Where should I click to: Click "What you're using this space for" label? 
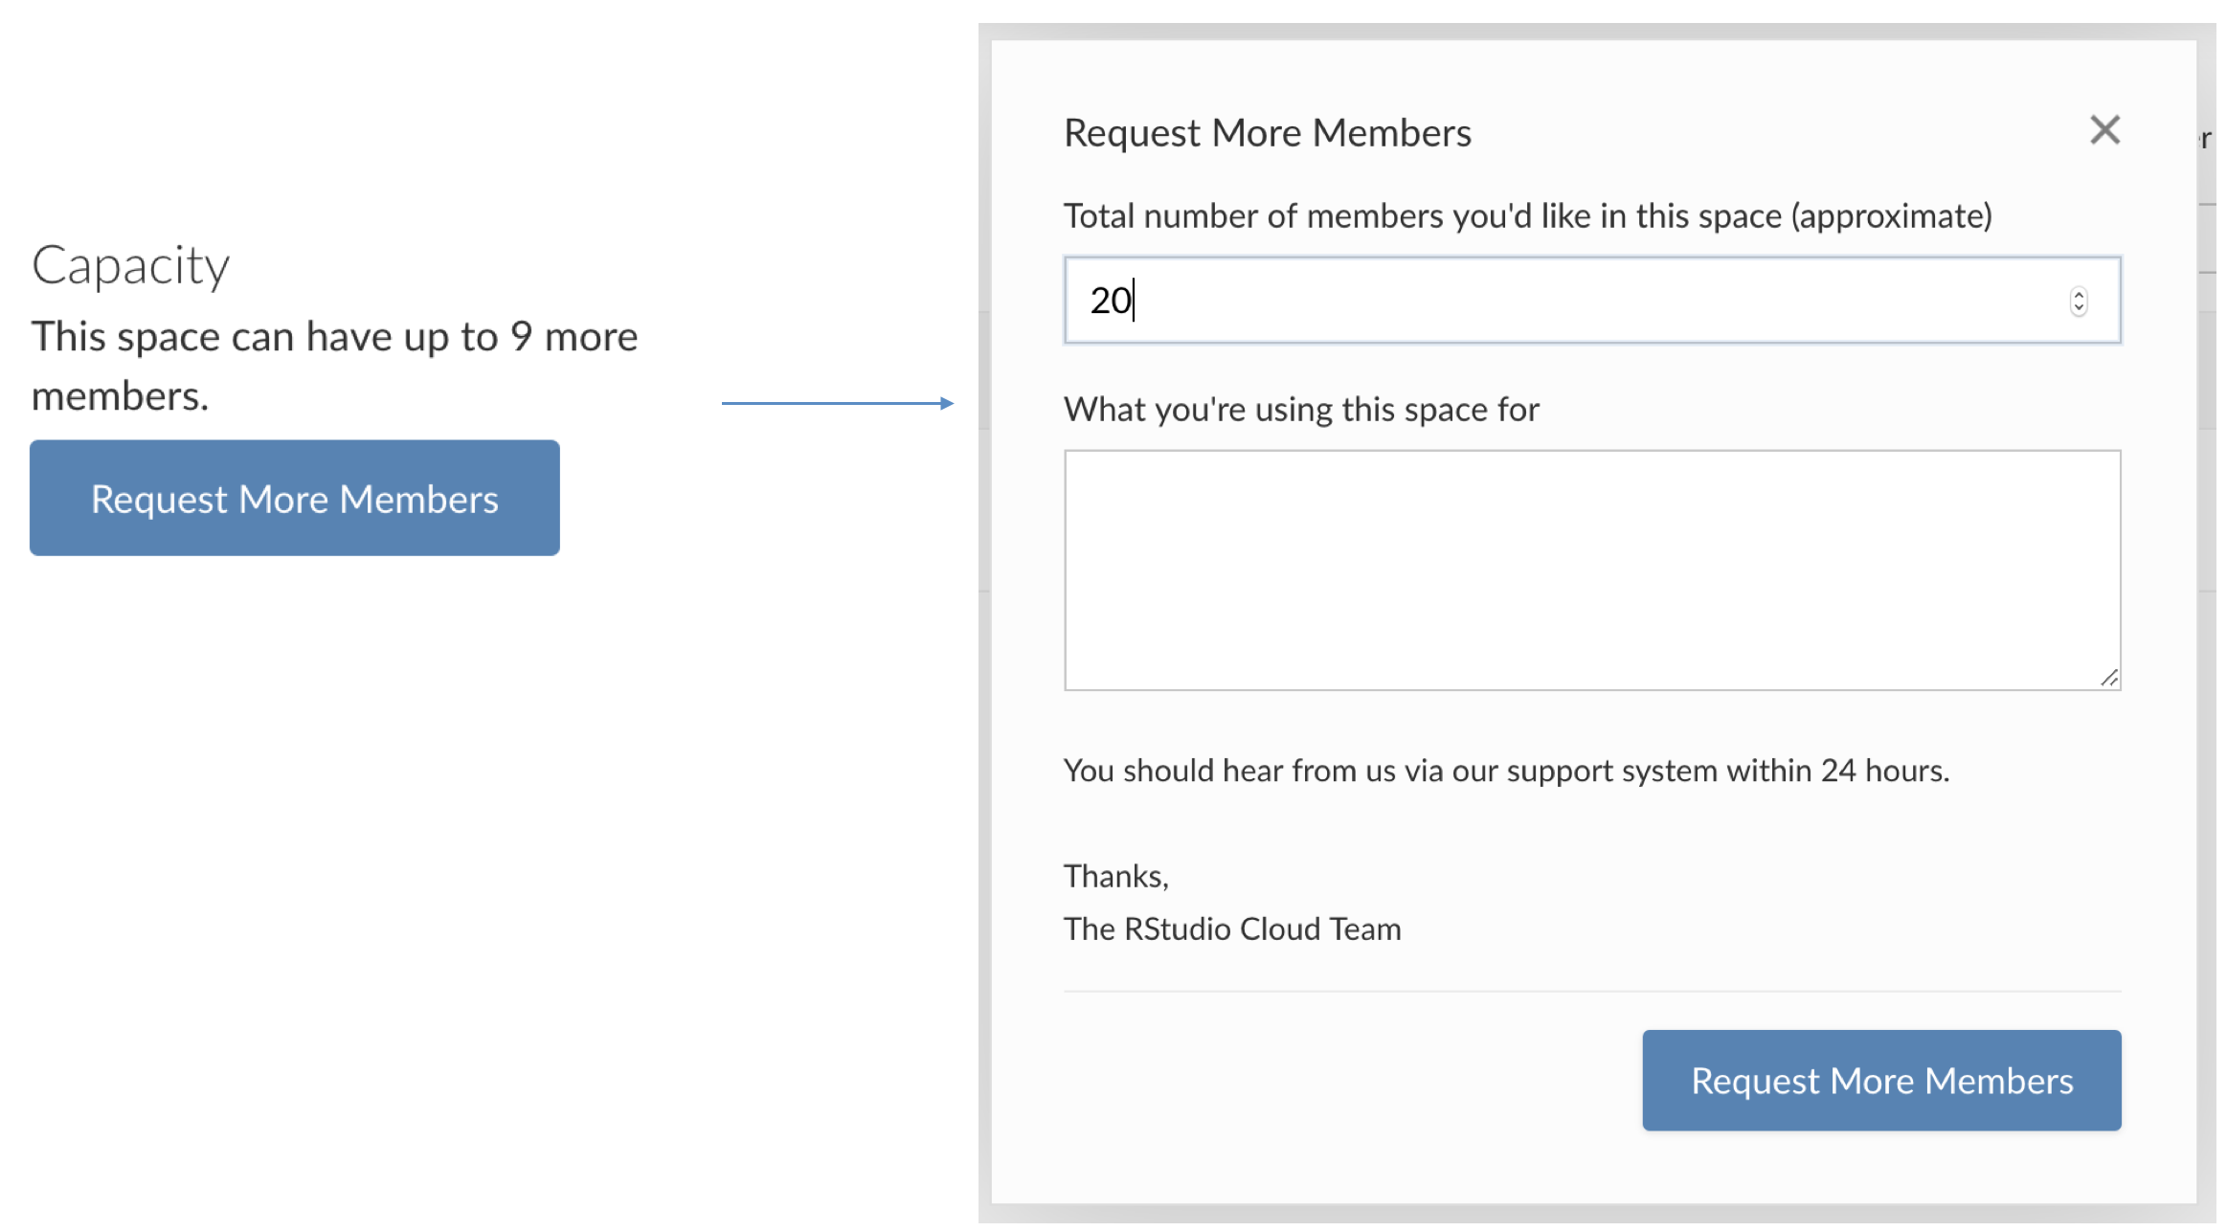(x=1301, y=410)
